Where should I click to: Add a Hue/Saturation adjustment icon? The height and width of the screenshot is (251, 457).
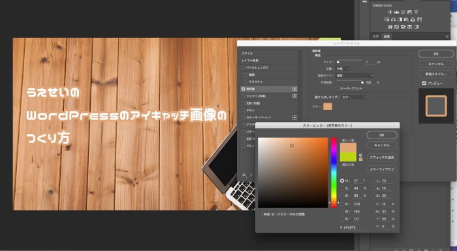click(x=386, y=19)
